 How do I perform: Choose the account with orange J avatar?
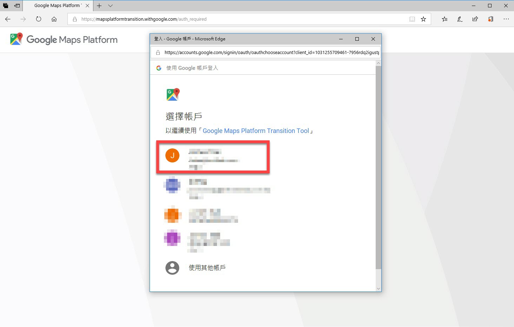pyautogui.click(x=213, y=157)
